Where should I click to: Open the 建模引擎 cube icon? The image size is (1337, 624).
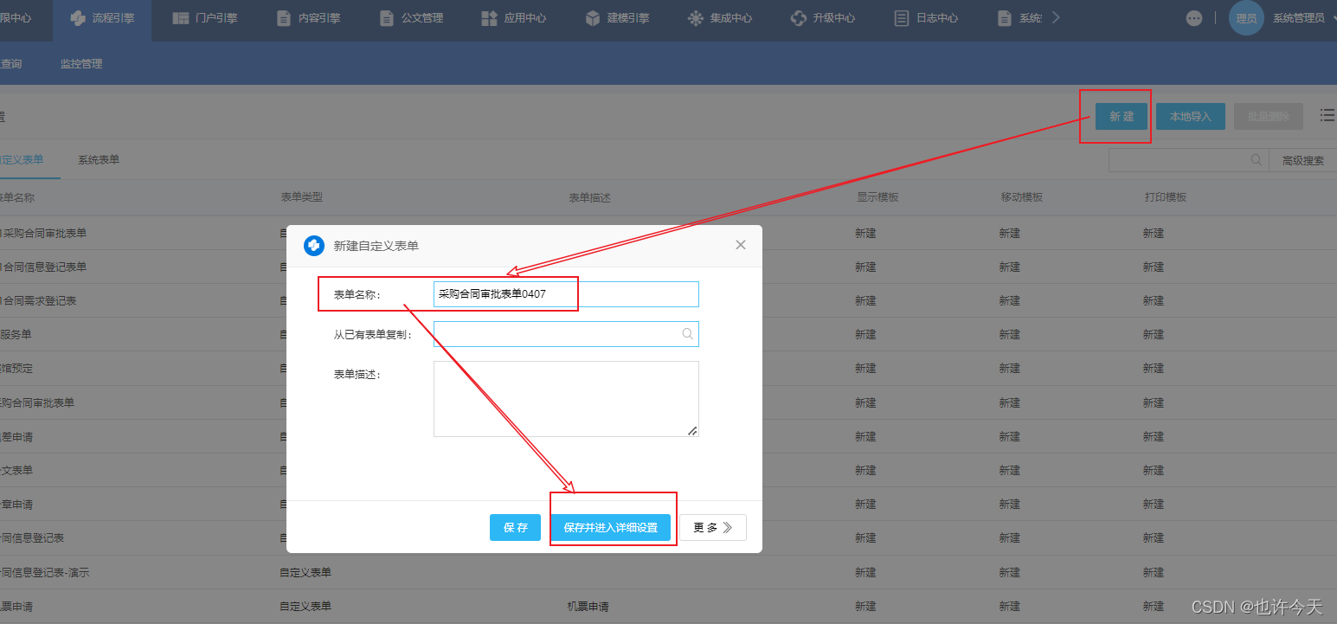click(592, 17)
